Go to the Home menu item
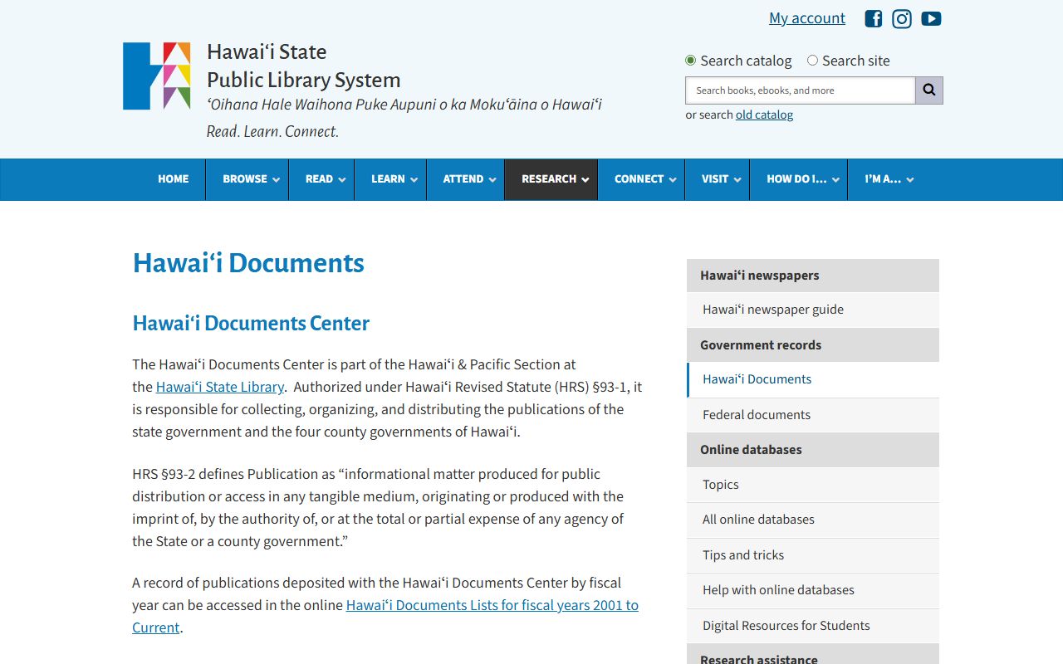This screenshot has width=1063, height=664. click(x=174, y=179)
